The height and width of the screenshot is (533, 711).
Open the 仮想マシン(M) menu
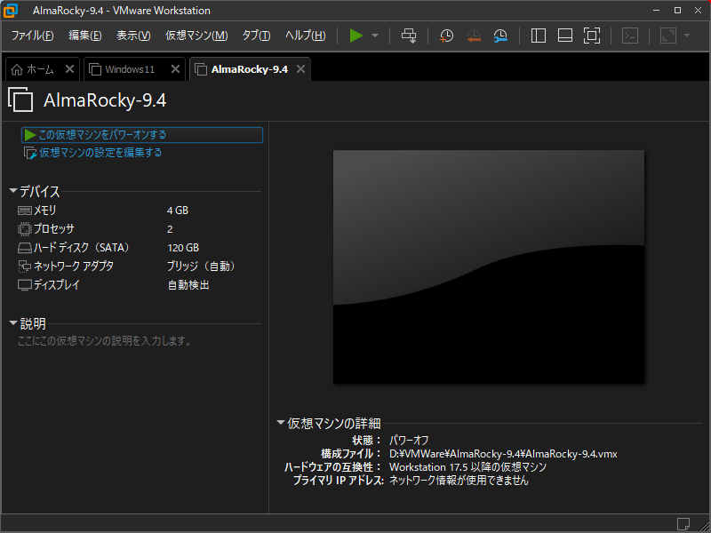coord(196,36)
